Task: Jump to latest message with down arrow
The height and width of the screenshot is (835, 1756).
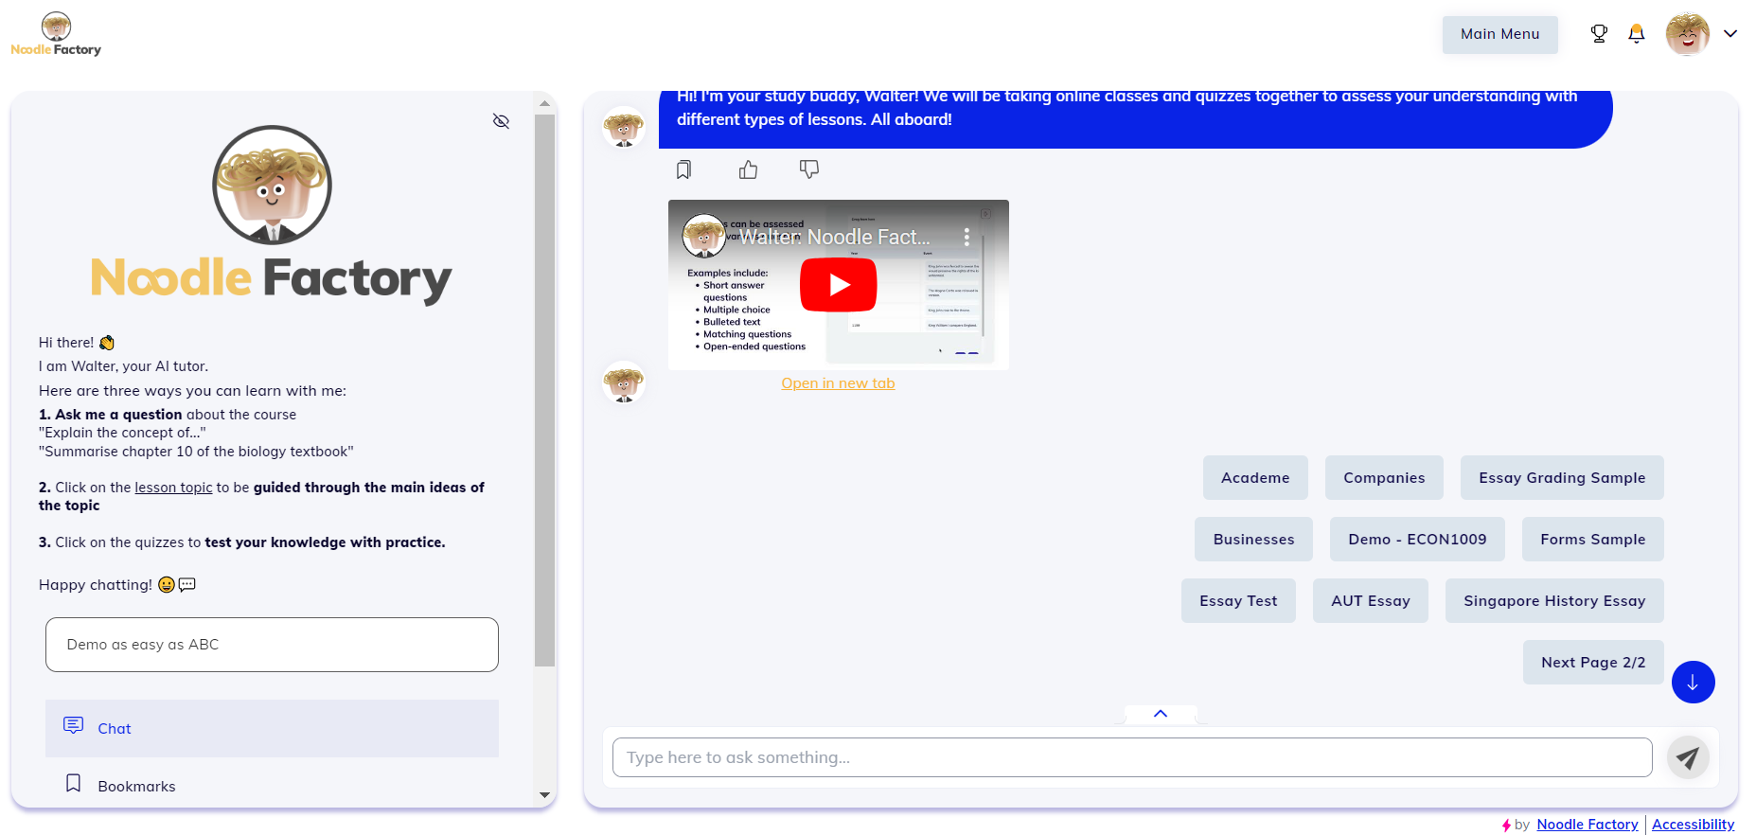Action: coord(1693,683)
